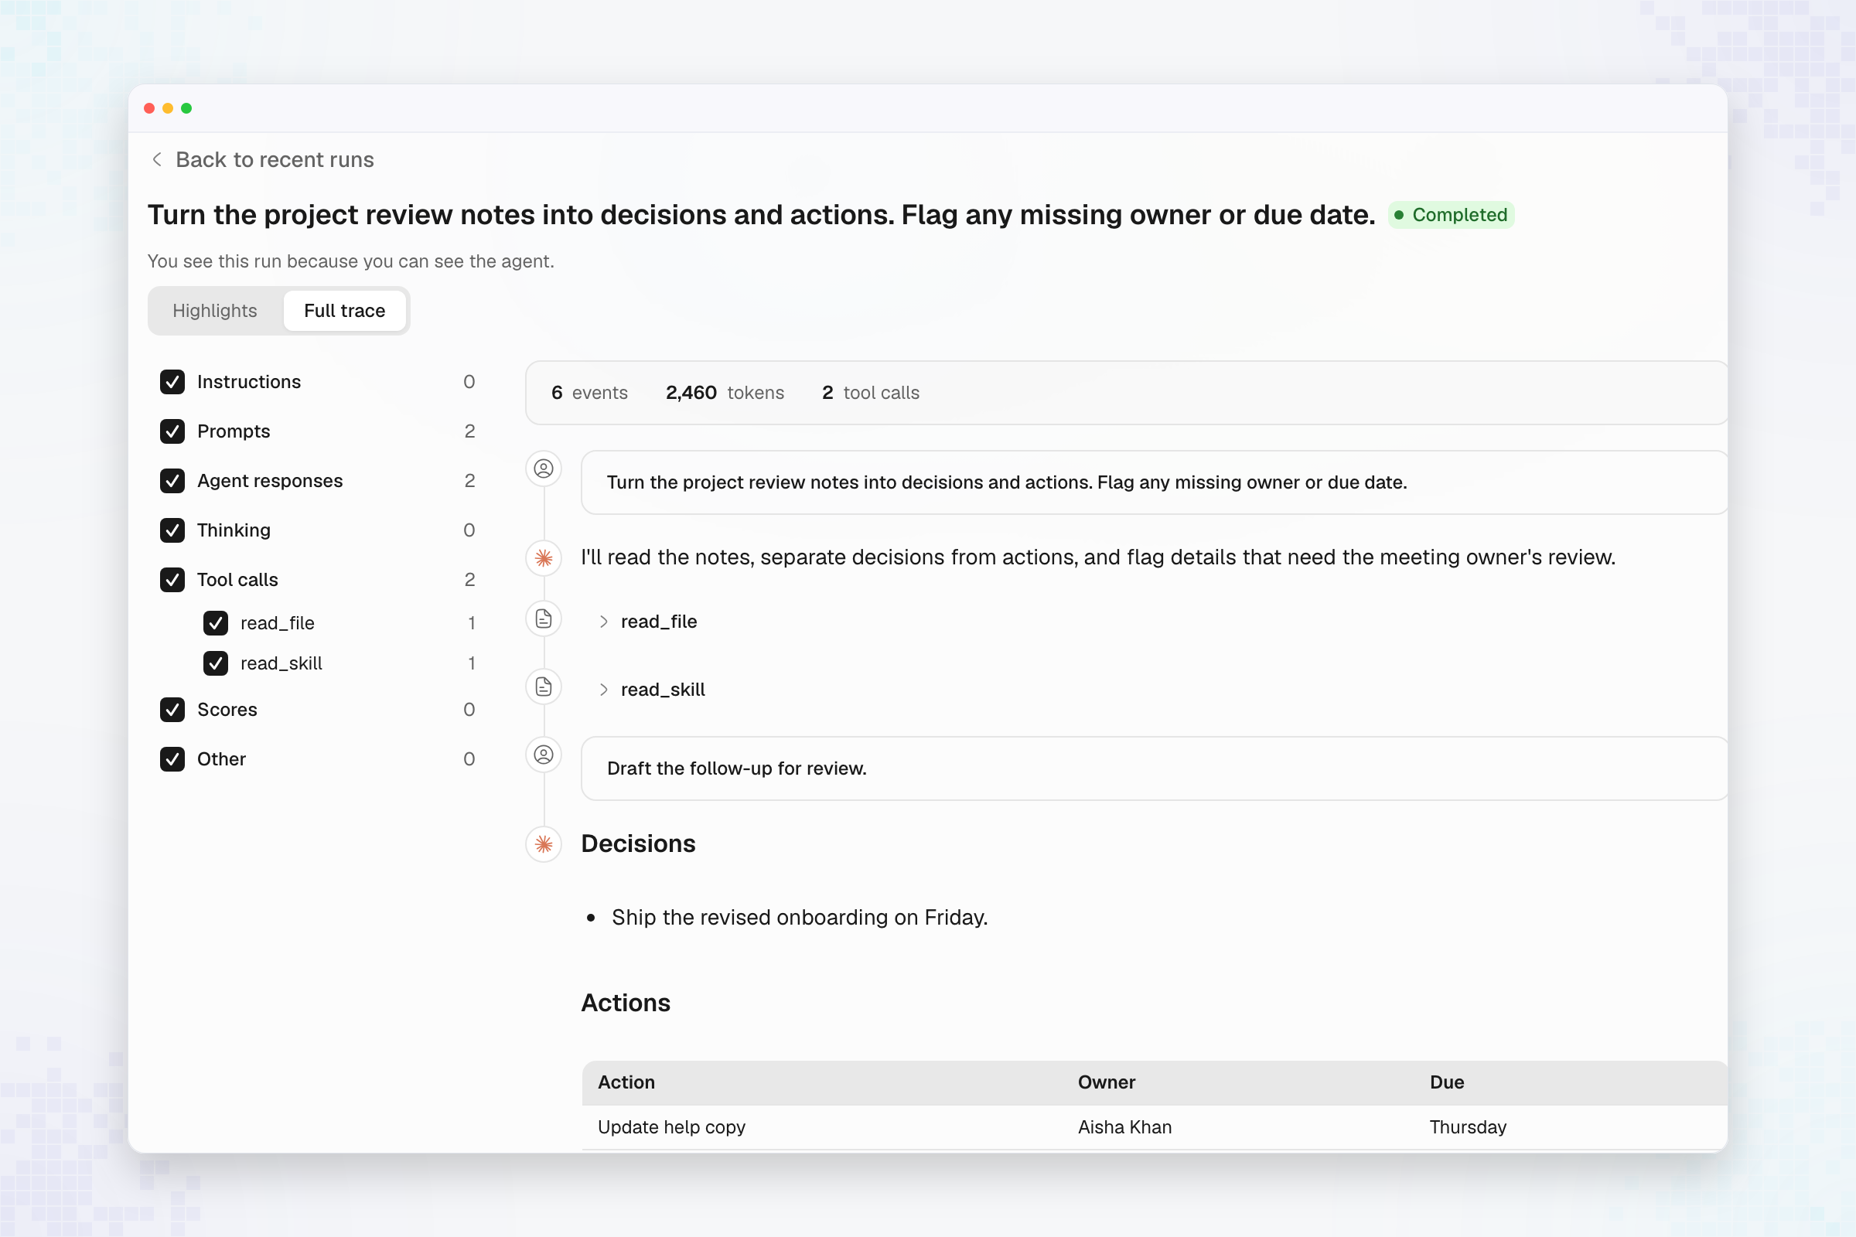The width and height of the screenshot is (1856, 1237).
Task: Click the green dot in Completed badge
Action: click(1399, 215)
